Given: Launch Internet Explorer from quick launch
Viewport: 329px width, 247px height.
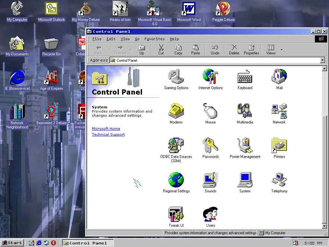Looking at the screenshot, I should (39, 243).
